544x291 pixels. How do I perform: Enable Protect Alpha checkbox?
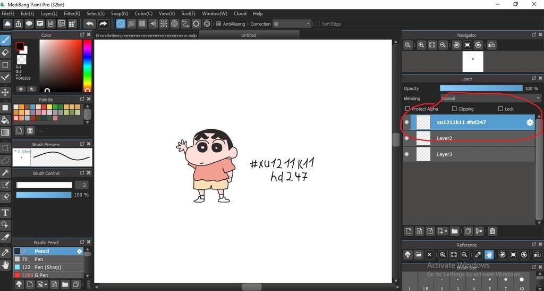[x=407, y=109]
